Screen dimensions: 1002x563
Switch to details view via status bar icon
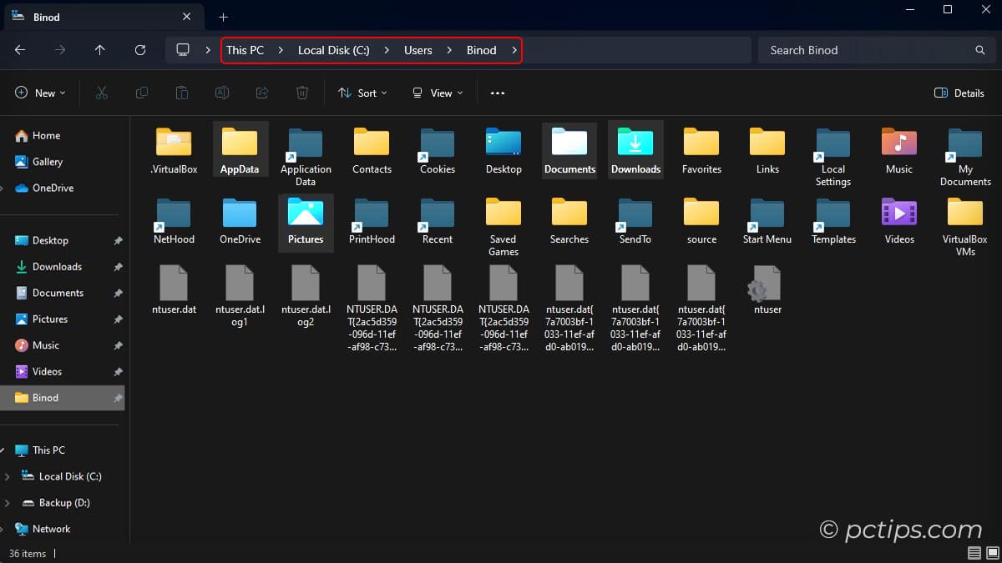tap(974, 553)
